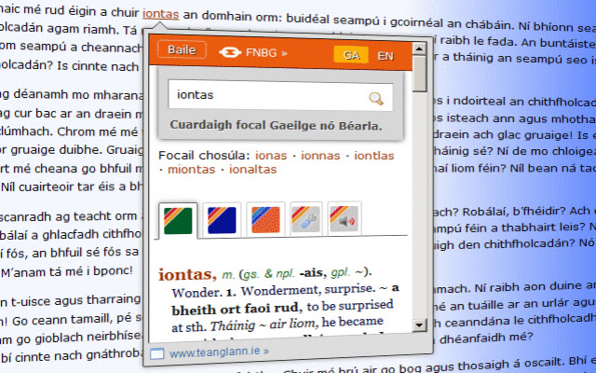Image resolution: width=596 pixels, height=373 pixels.
Task: Select the orange dotted dictionary tab
Action: click(265, 220)
